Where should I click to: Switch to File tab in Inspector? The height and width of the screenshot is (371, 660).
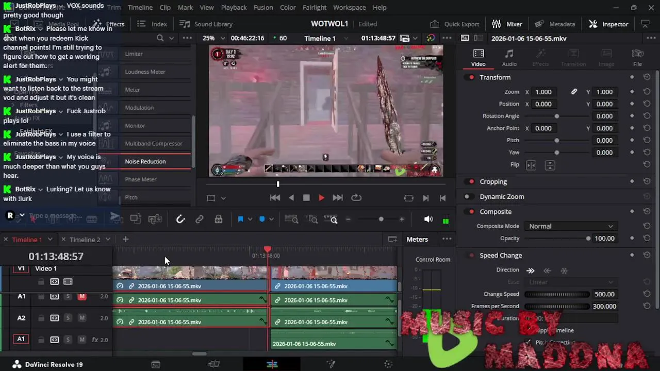pos(637,58)
